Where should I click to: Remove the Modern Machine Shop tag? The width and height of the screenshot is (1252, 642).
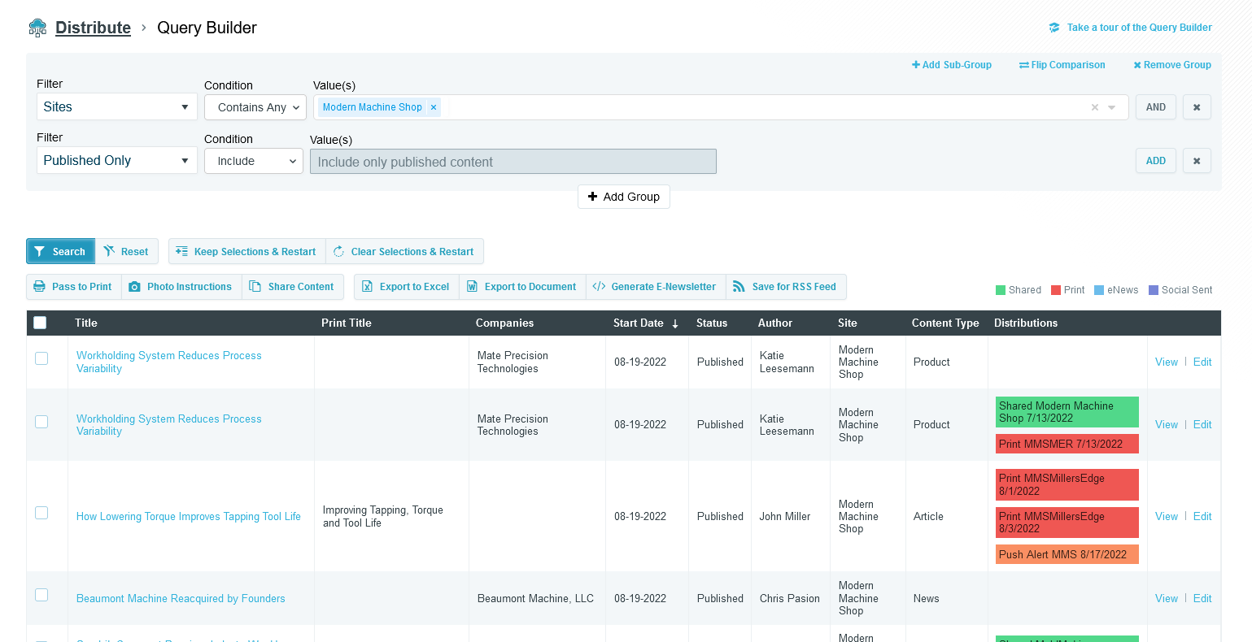pyautogui.click(x=434, y=107)
